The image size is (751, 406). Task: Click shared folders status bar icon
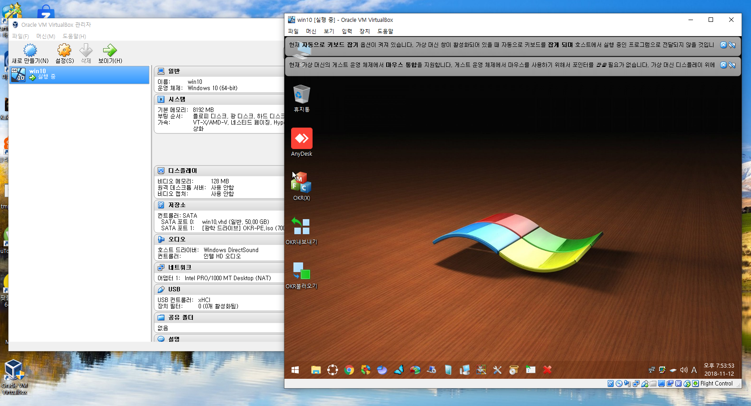pyautogui.click(x=653, y=384)
